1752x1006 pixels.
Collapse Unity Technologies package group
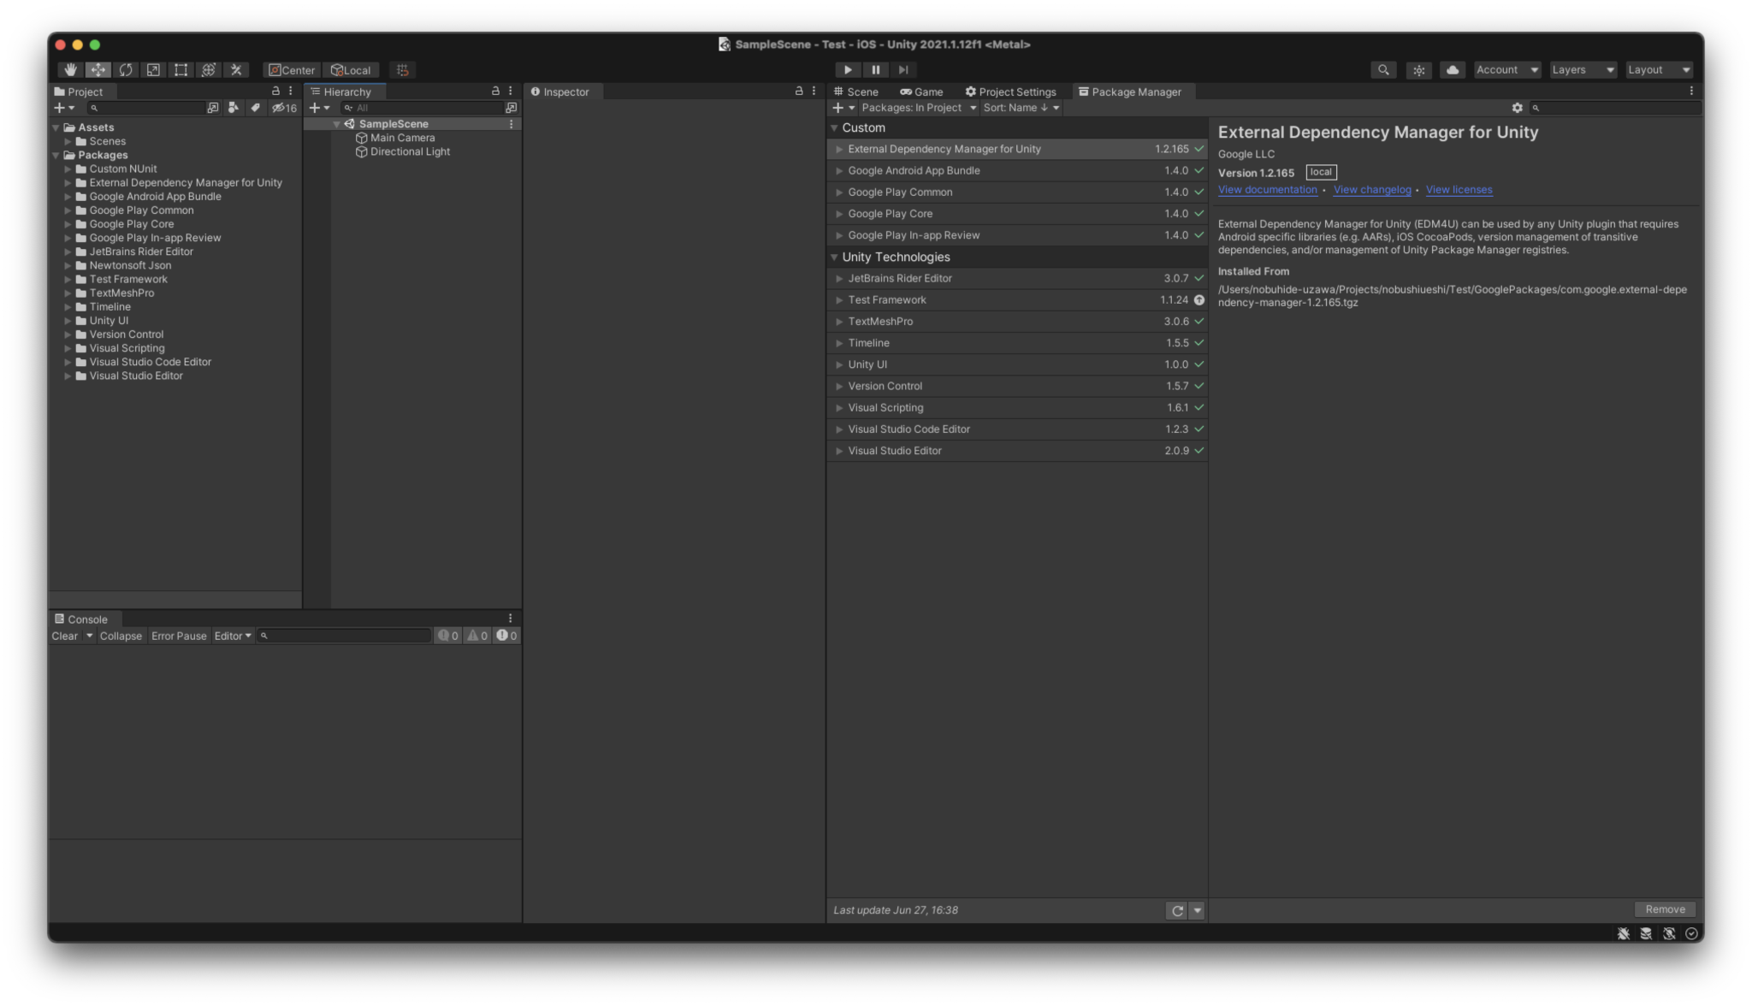click(835, 257)
